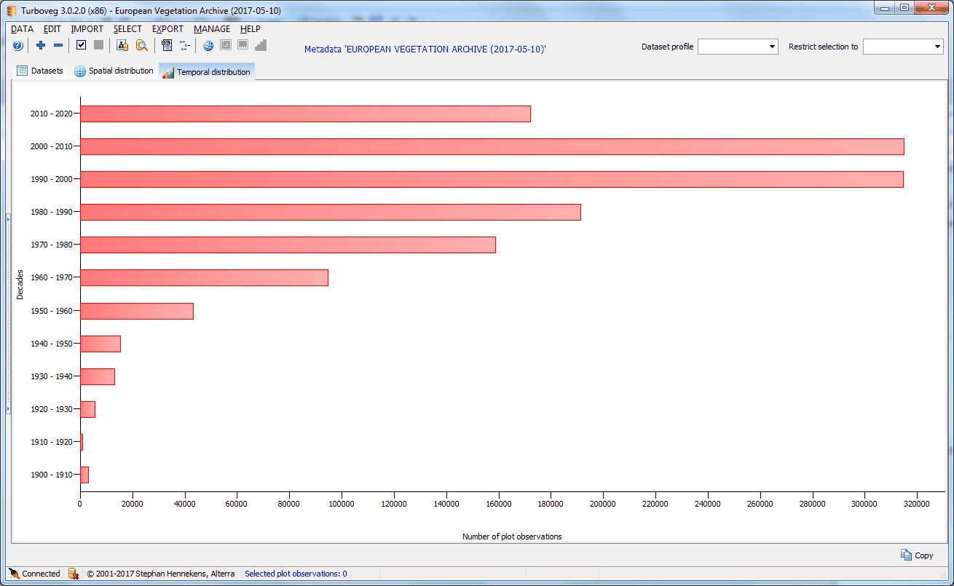Click the gray unselect square toolbar button

tap(98, 46)
